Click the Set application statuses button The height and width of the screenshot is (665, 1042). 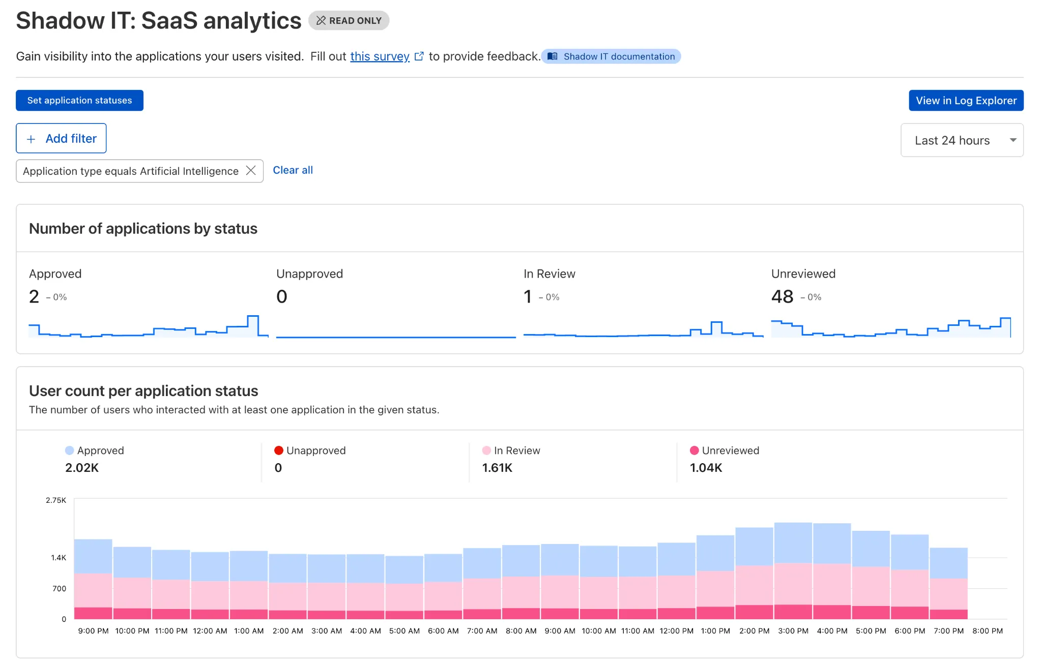pos(79,100)
